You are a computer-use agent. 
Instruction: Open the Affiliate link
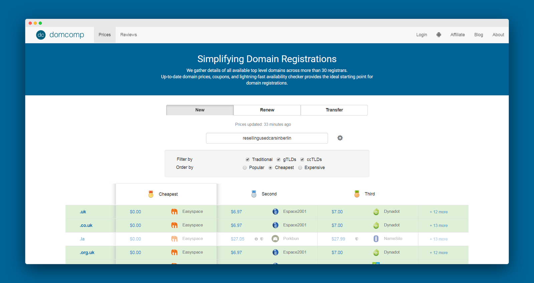tap(458, 35)
